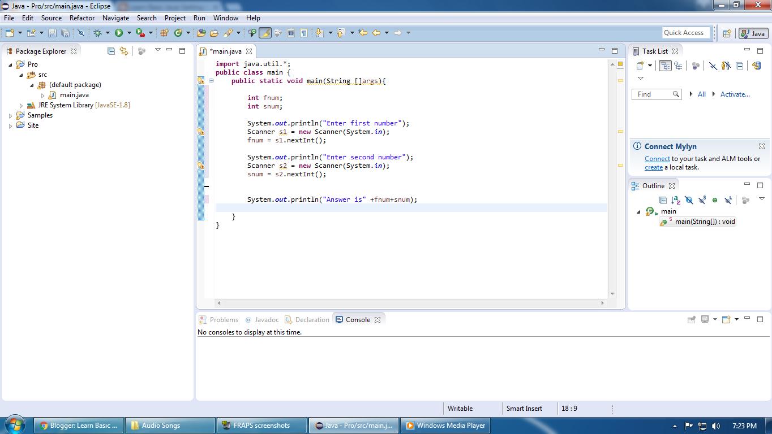
Task: Click the Connect link in Connect Mylyn
Action: (x=657, y=159)
